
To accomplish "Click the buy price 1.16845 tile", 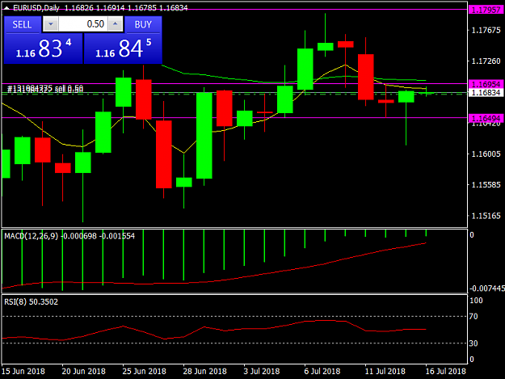I will click(x=123, y=48).
